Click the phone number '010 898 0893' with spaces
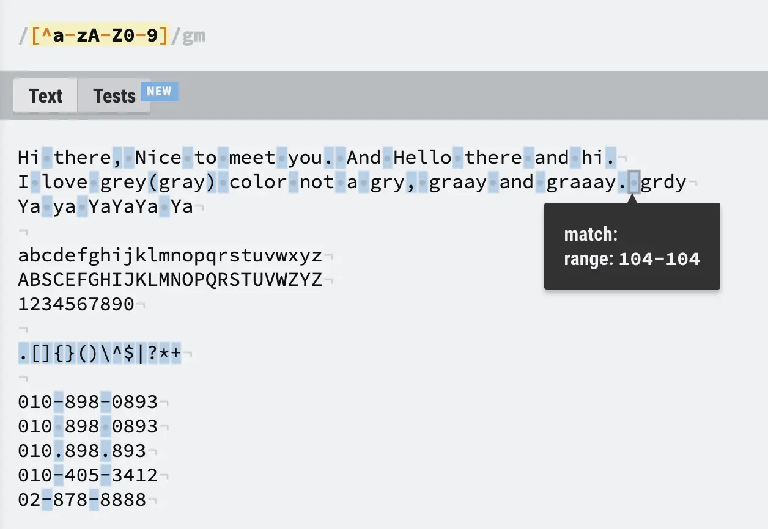 coord(88,426)
